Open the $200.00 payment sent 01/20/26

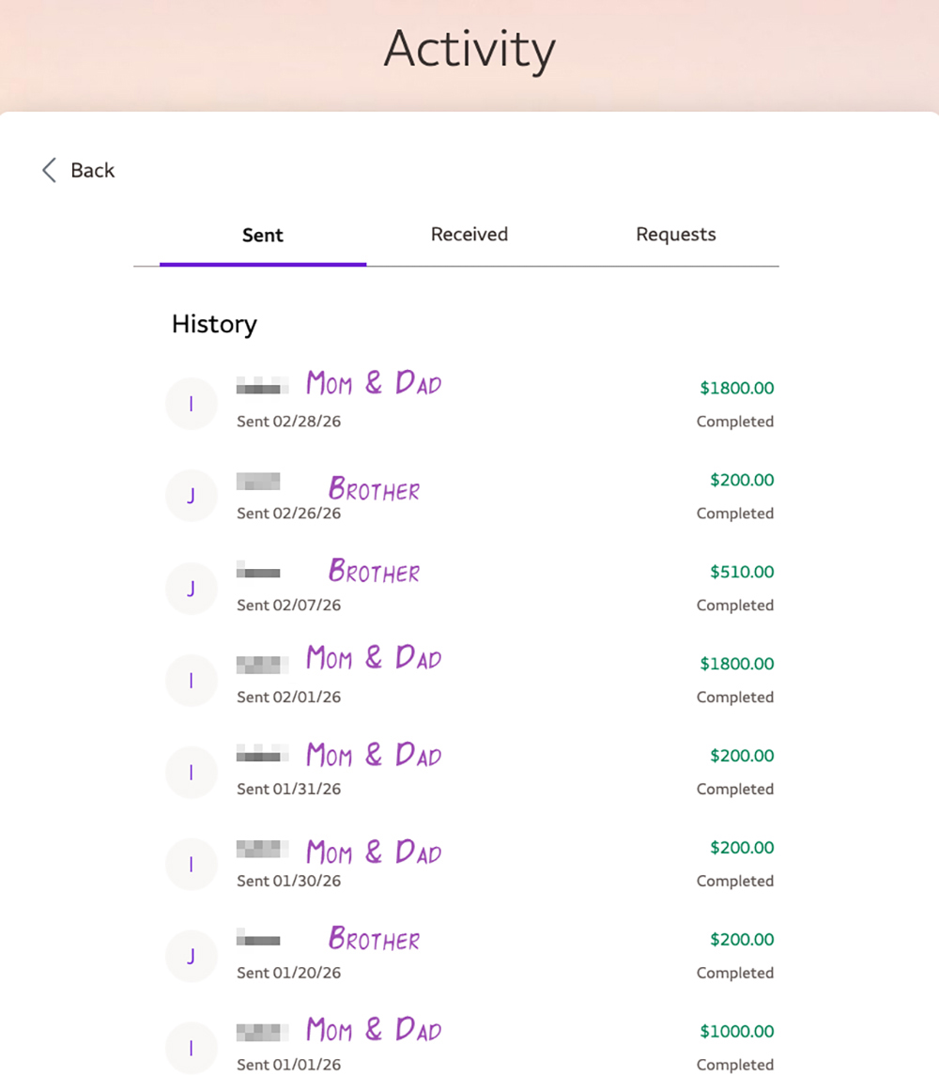[x=469, y=956]
